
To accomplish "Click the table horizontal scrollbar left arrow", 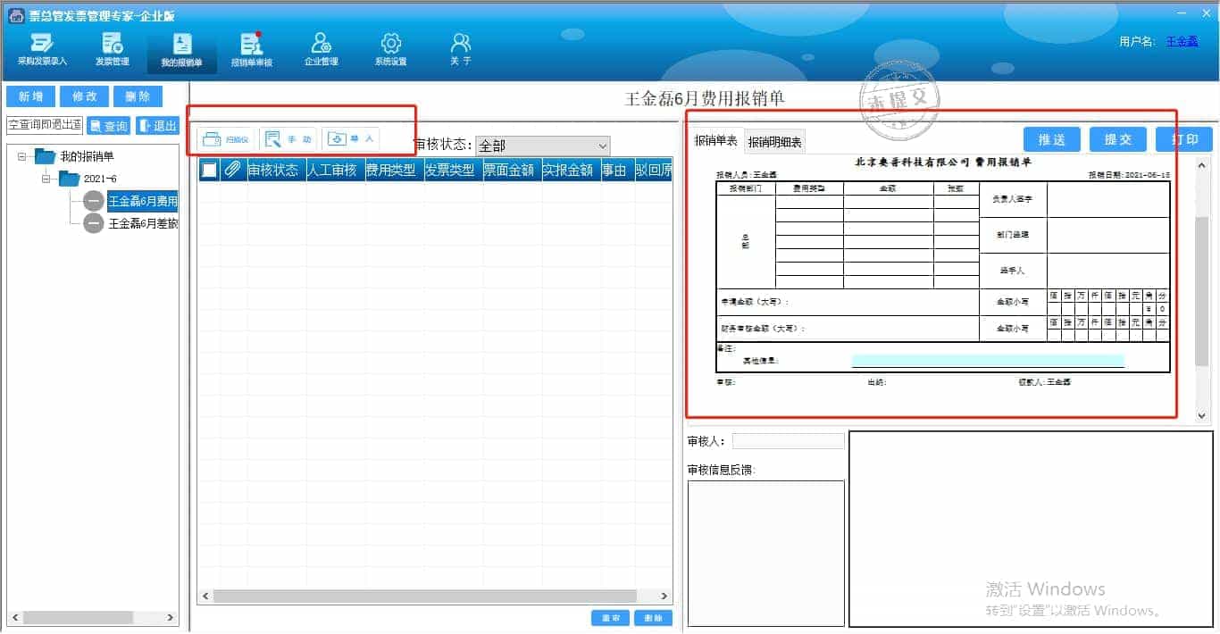I will pos(205,596).
